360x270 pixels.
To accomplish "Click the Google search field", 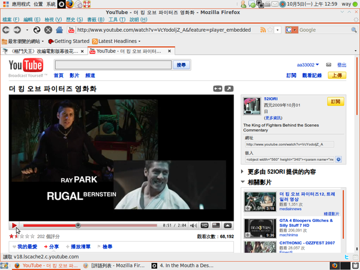I will point(324,30).
